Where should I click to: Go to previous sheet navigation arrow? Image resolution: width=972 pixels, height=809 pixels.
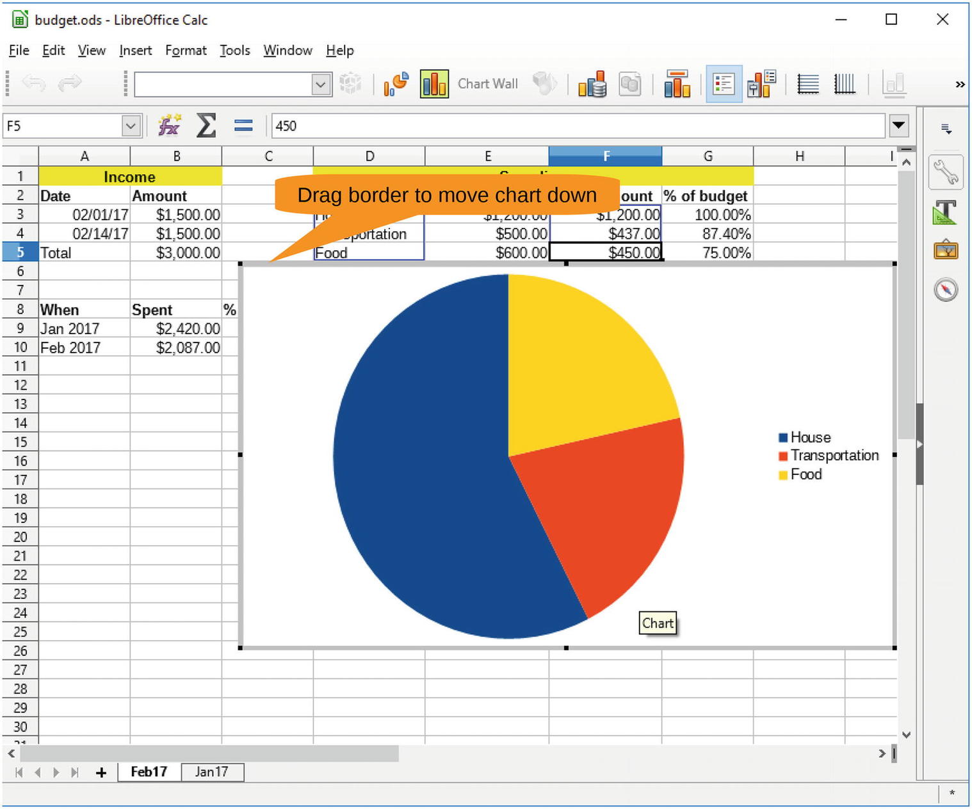[37, 773]
